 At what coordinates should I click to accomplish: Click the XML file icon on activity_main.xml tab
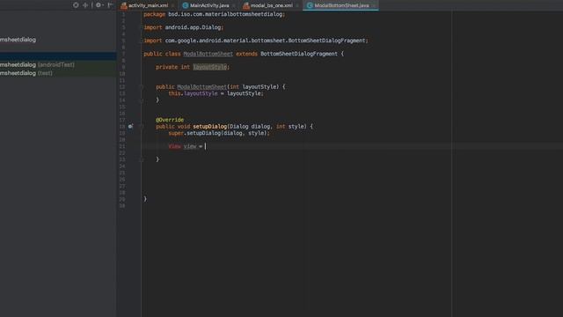click(x=124, y=5)
